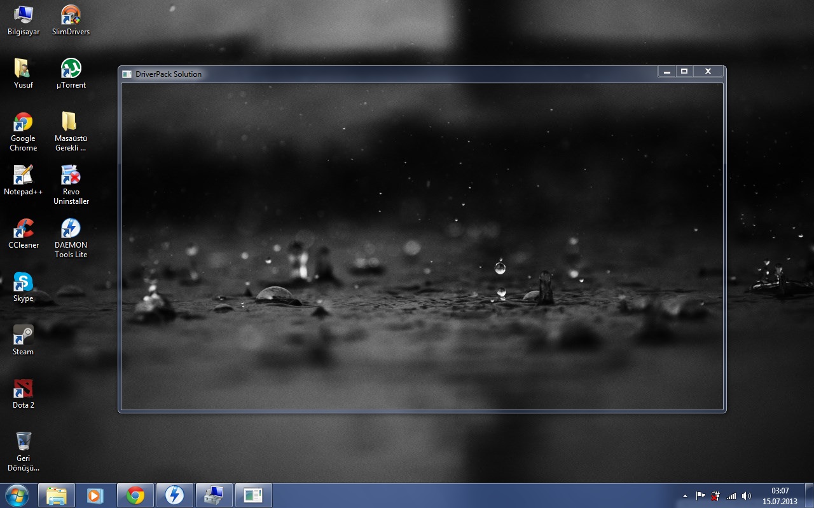
Task: Select the µTorrent desktop shortcut
Action: (71, 74)
